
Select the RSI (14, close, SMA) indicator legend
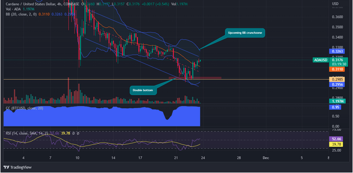coord(27,134)
